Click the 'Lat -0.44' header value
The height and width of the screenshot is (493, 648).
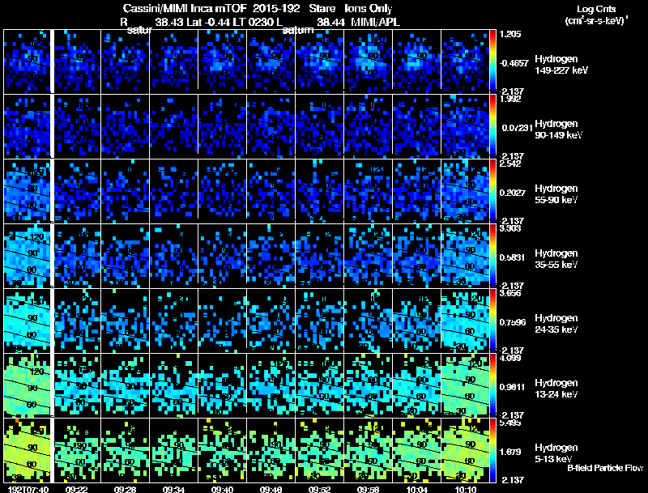pos(209,22)
